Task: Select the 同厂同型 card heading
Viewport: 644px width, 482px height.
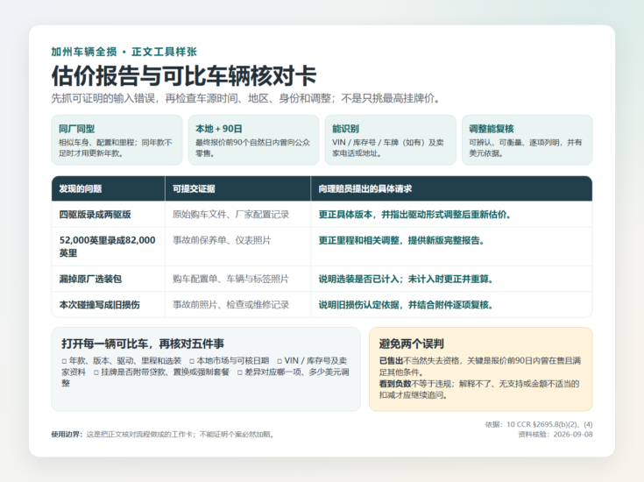Action: click(x=77, y=129)
